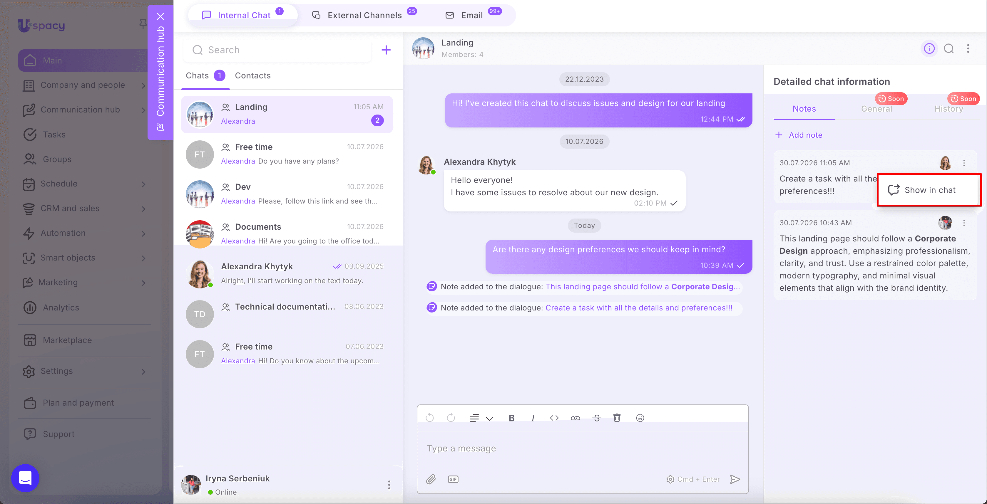Image resolution: width=987 pixels, height=504 pixels.
Task: Expand CRM and sales section
Action: 144,209
